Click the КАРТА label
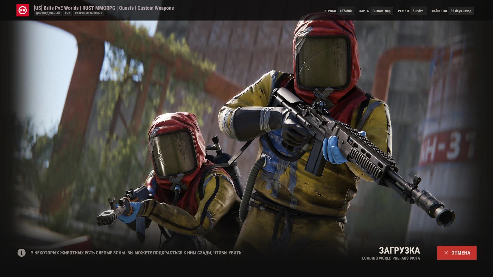Image resolution: width=493 pixels, height=277 pixels. [x=364, y=11]
